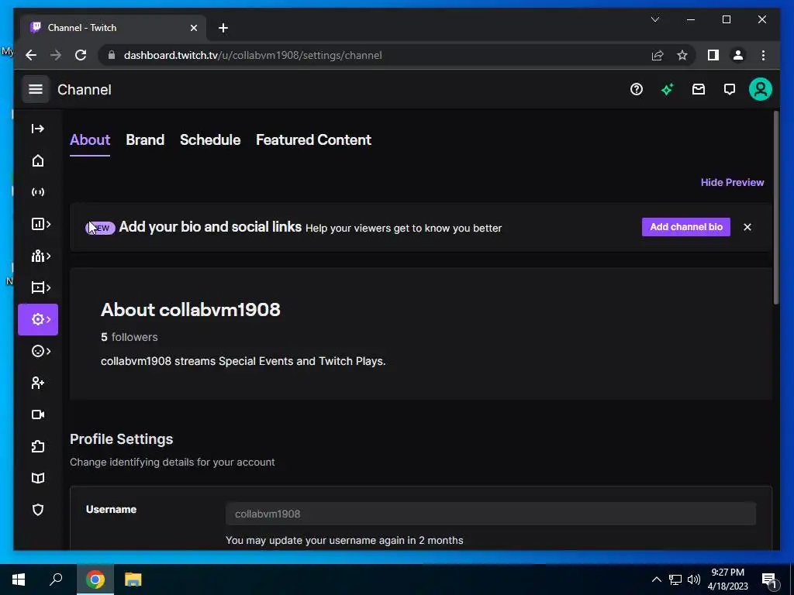Expand the Analytics sidebar section

(x=40, y=224)
